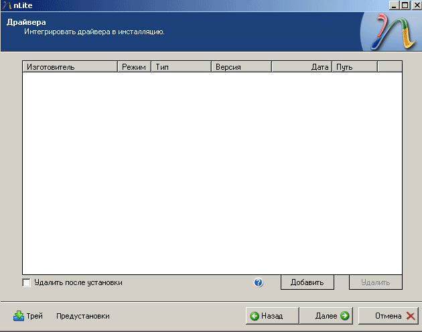The width and height of the screenshot is (422, 332).
Task: Open the Предустановки presets menu
Action: (83, 316)
